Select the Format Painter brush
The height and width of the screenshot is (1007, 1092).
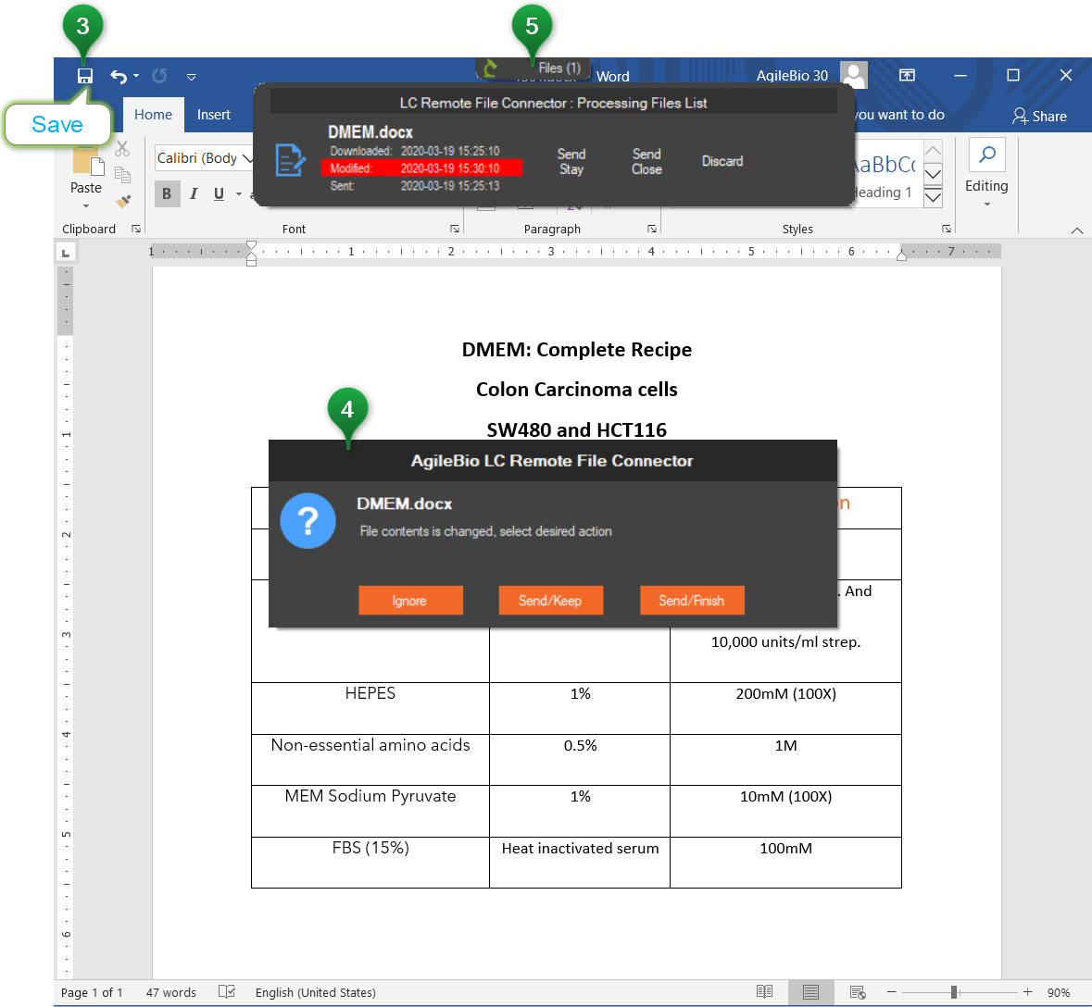click(123, 201)
